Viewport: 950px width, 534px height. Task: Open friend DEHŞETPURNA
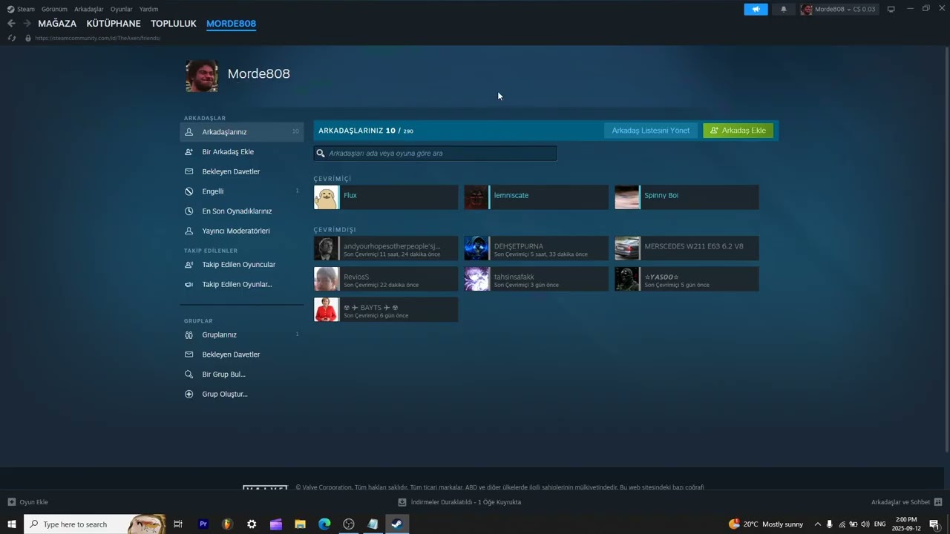tap(536, 248)
